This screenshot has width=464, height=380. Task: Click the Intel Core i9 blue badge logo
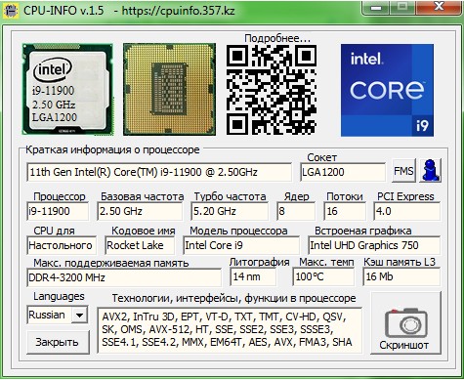(387, 90)
